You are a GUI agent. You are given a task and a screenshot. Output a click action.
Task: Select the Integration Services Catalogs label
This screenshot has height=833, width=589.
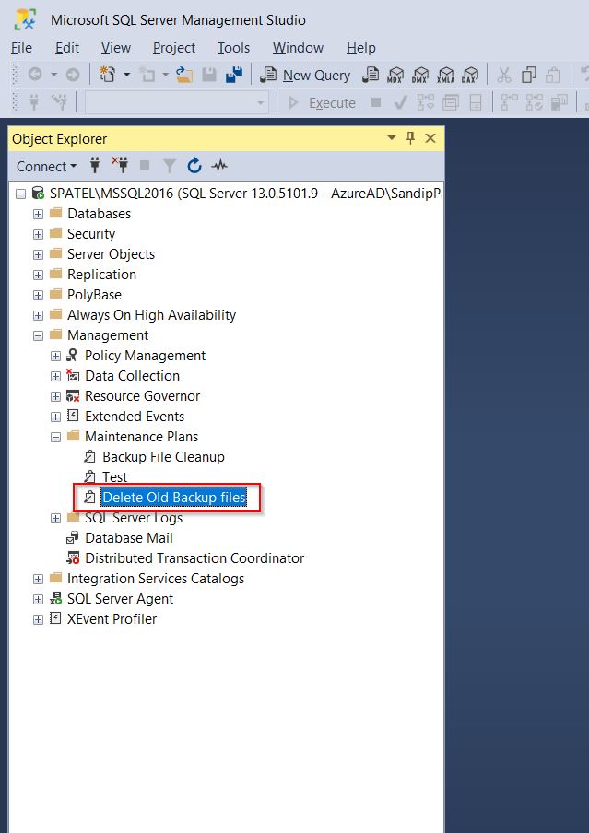coord(156,579)
